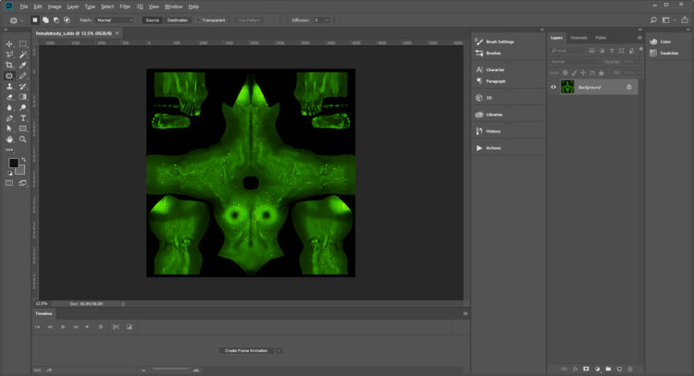The height and width of the screenshot is (376, 694).
Task: Toggle filter for pixel layers
Action: [592, 51]
